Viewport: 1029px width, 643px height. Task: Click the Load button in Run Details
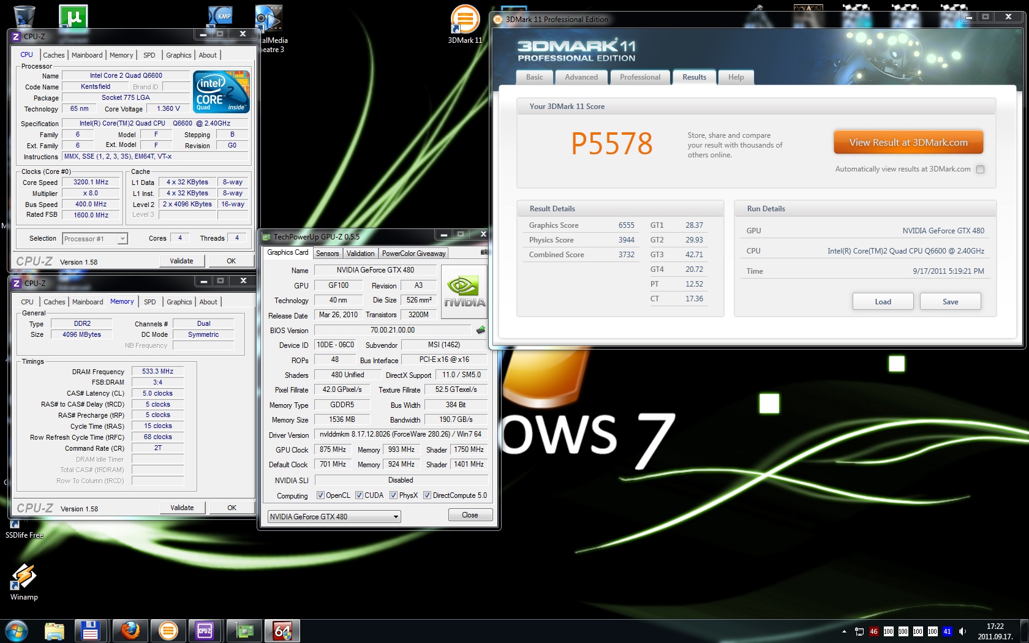click(x=883, y=301)
